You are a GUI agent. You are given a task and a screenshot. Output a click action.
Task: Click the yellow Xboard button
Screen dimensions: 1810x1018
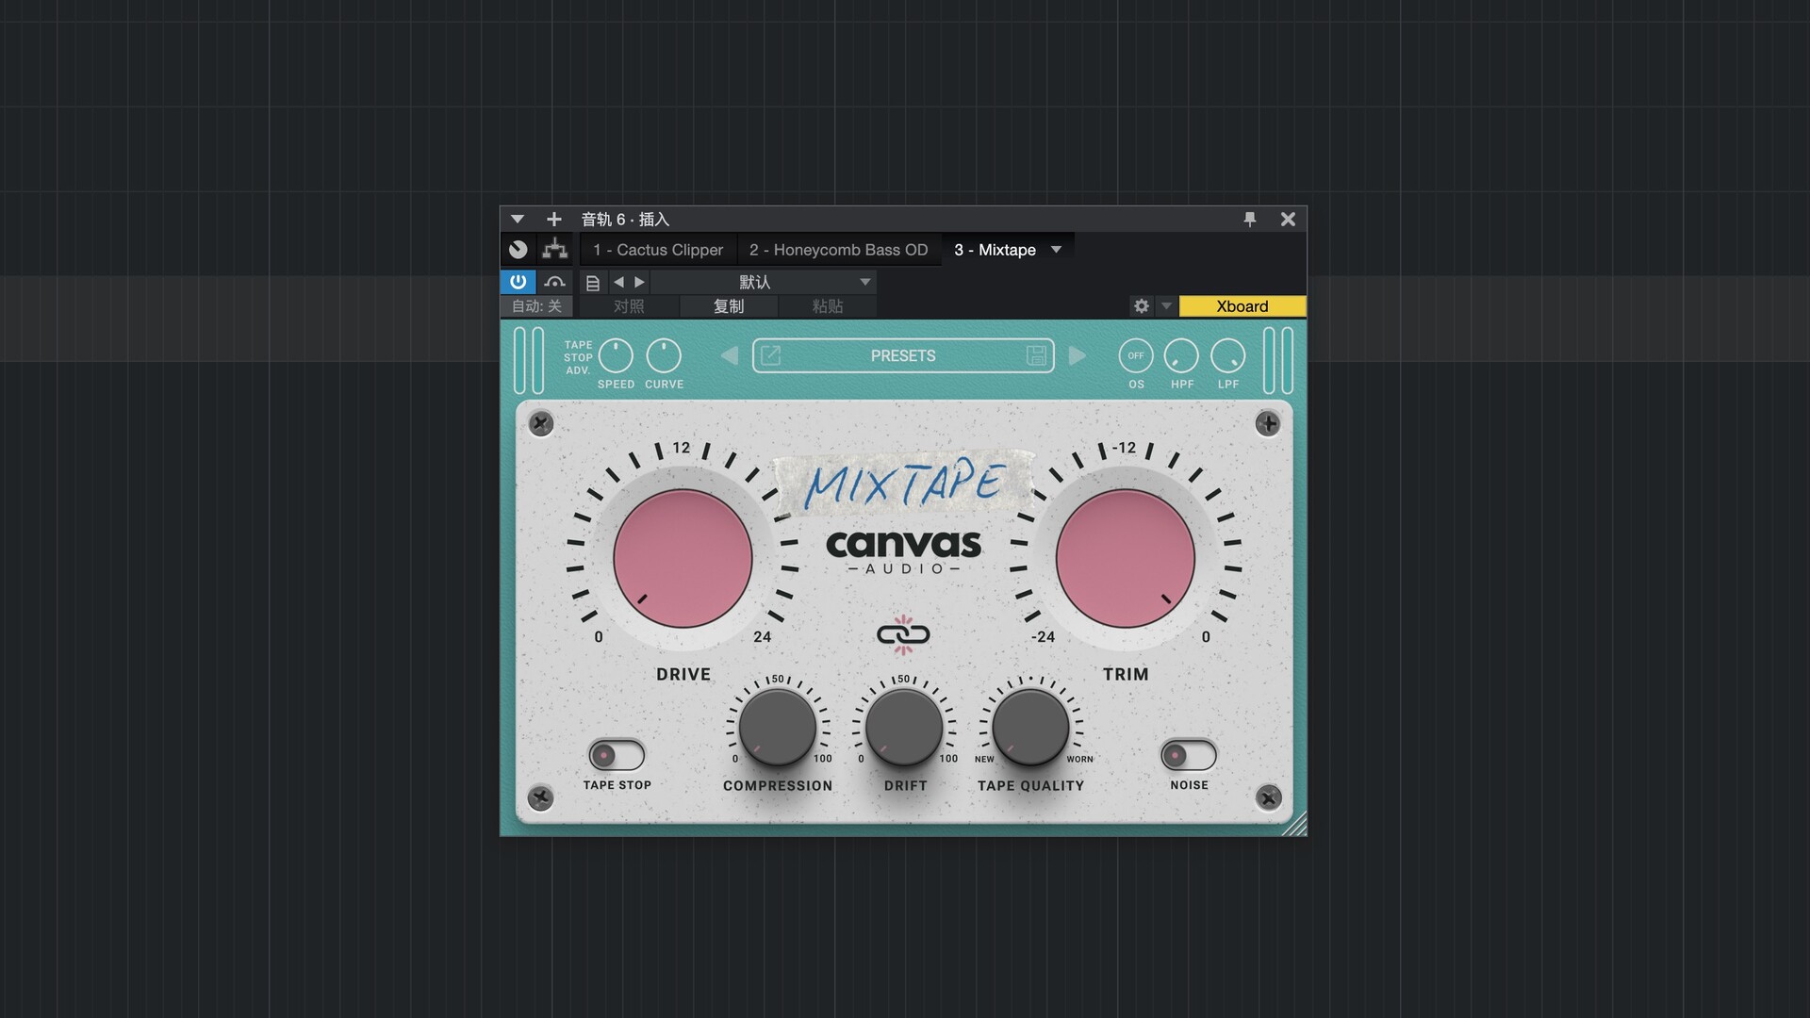coord(1242,306)
